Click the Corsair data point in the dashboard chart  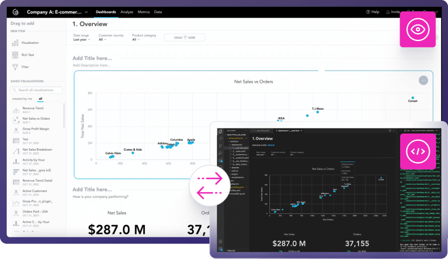pyautogui.click(x=413, y=98)
